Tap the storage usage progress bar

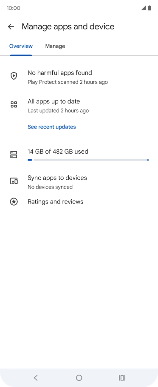point(88,160)
